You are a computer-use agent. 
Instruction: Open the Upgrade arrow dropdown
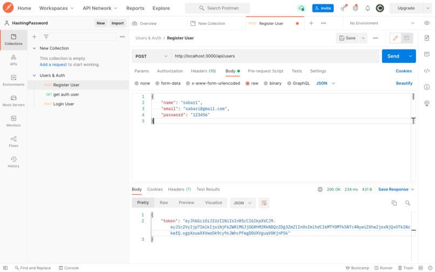(x=427, y=8)
